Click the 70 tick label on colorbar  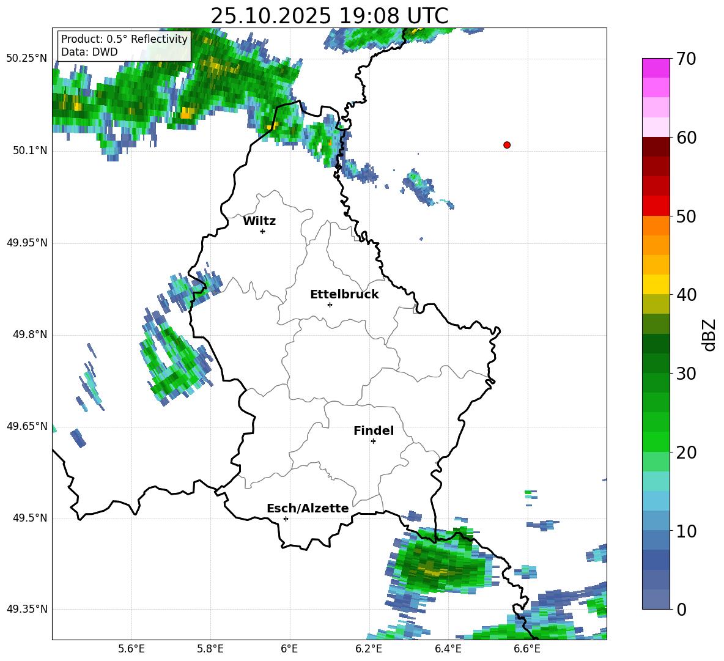click(686, 59)
